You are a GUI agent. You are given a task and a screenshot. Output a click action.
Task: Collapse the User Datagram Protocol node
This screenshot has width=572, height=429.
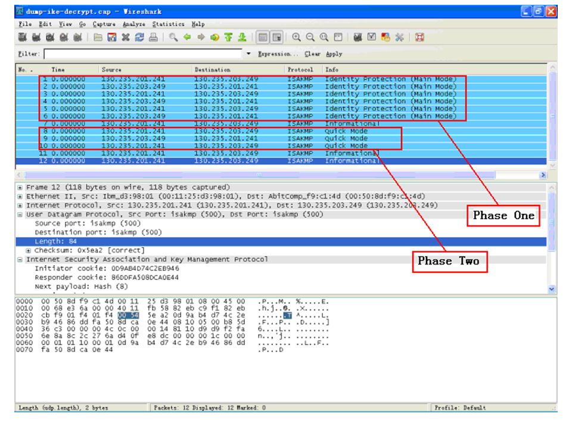(20, 214)
